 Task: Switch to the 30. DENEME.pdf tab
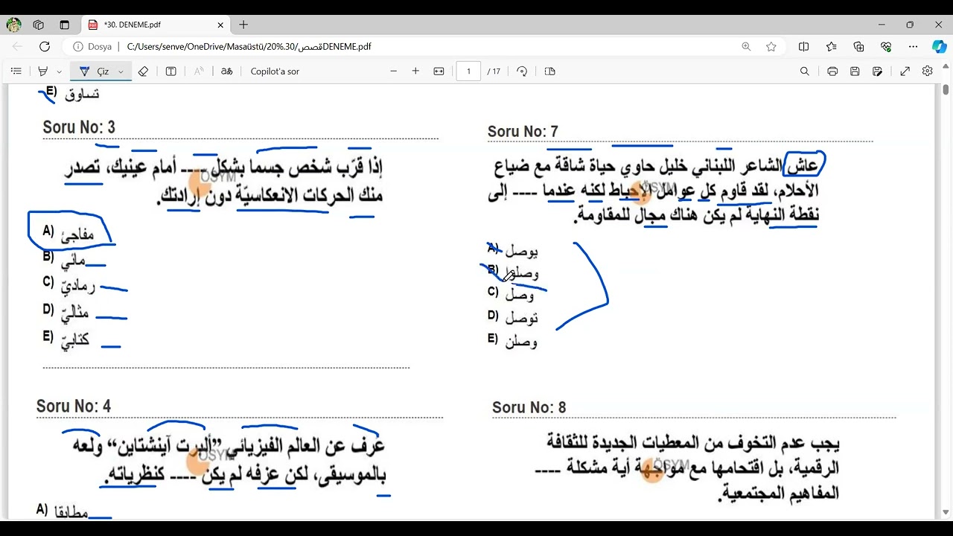click(x=155, y=25)
